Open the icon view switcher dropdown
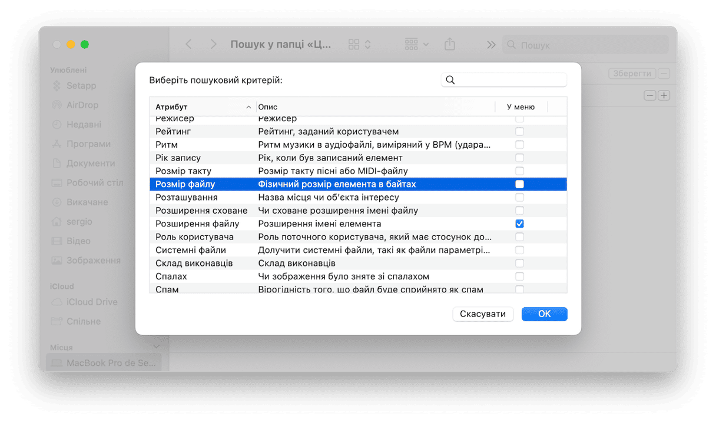 click(x=360, y=45)
